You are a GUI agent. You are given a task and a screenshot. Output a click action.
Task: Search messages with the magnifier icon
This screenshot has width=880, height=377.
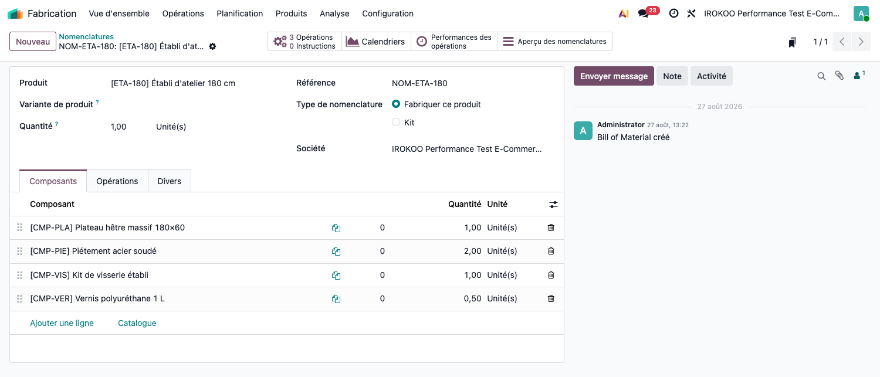tap(821, 76)
